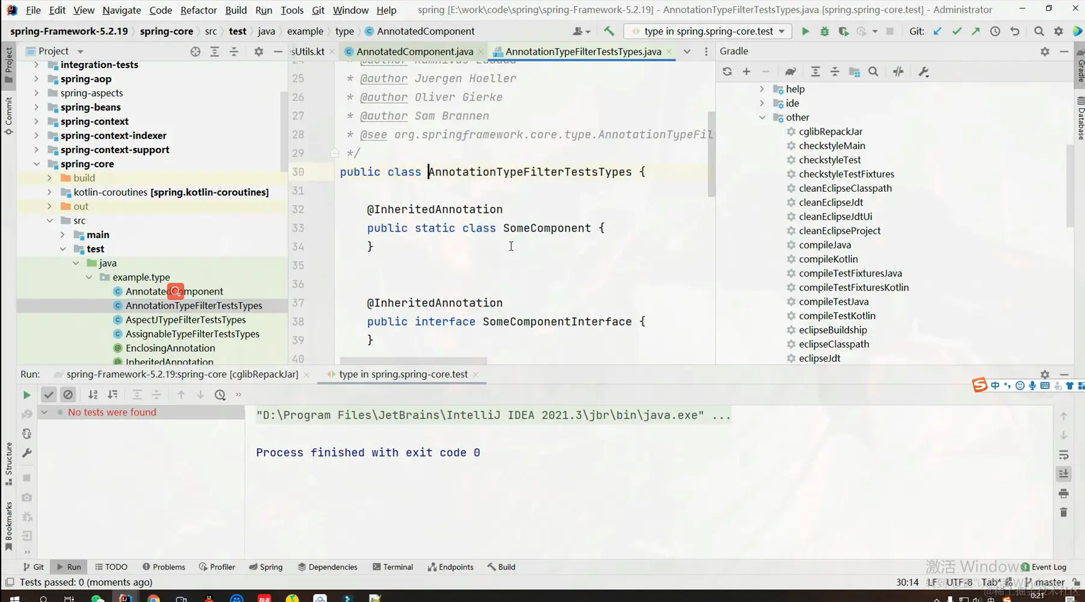
Task: Select opened file target icon in Project panel
Action: point(195,52)
